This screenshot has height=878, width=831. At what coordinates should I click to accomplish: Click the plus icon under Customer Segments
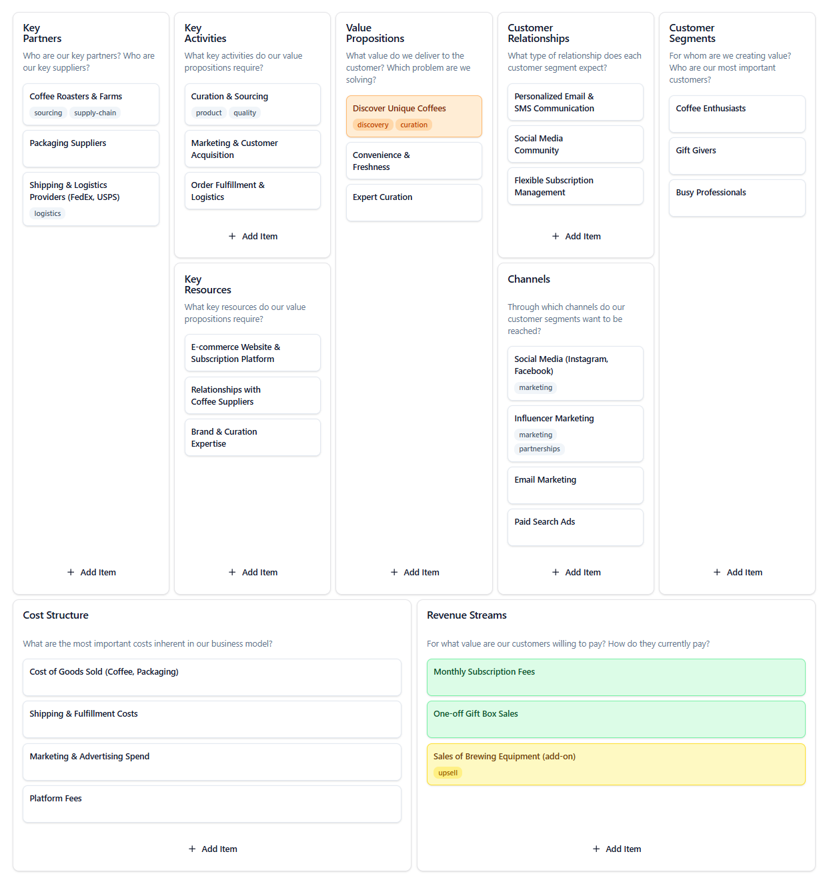717,572
